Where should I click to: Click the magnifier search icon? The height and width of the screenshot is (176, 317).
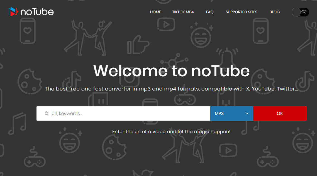point(47,114)
